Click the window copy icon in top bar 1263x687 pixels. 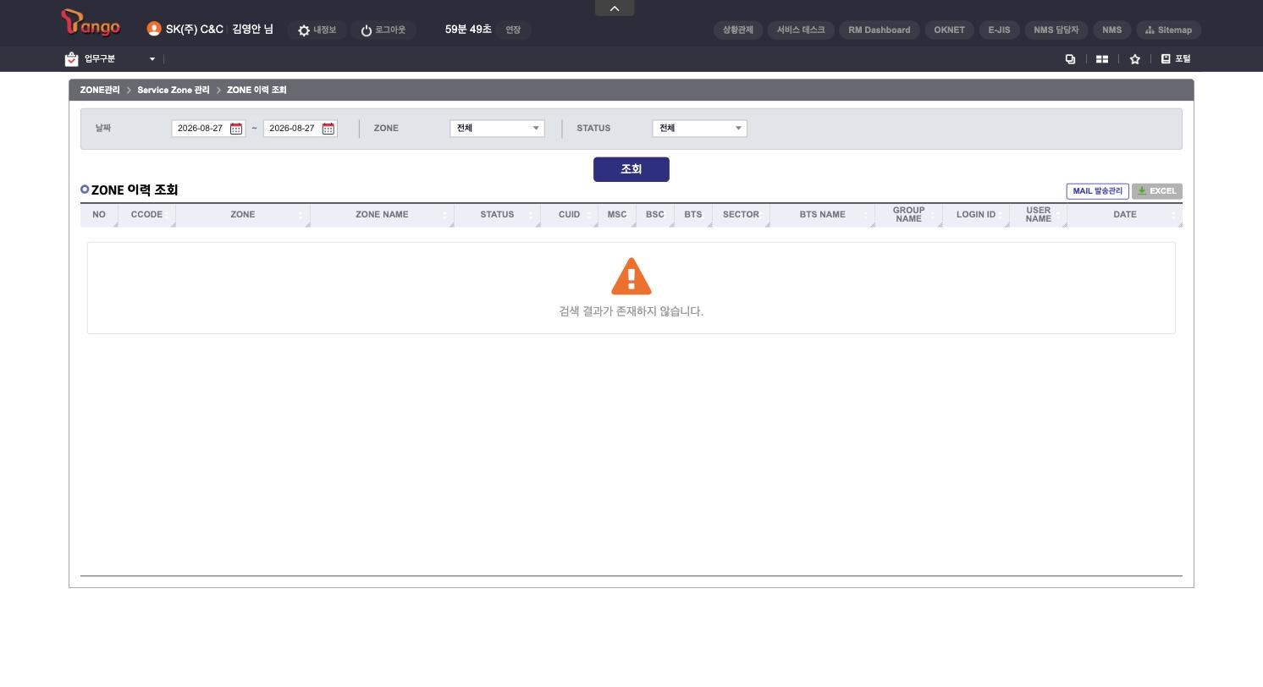[x=1070, y=59]
